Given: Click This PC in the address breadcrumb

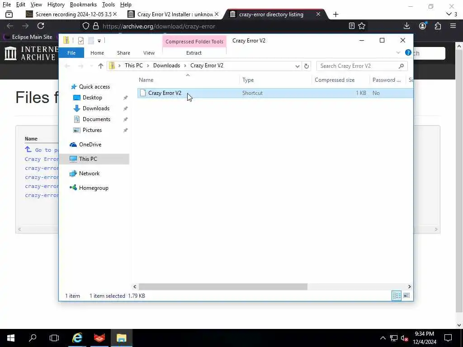Looking at the screenshot, I should click(133, 66).
